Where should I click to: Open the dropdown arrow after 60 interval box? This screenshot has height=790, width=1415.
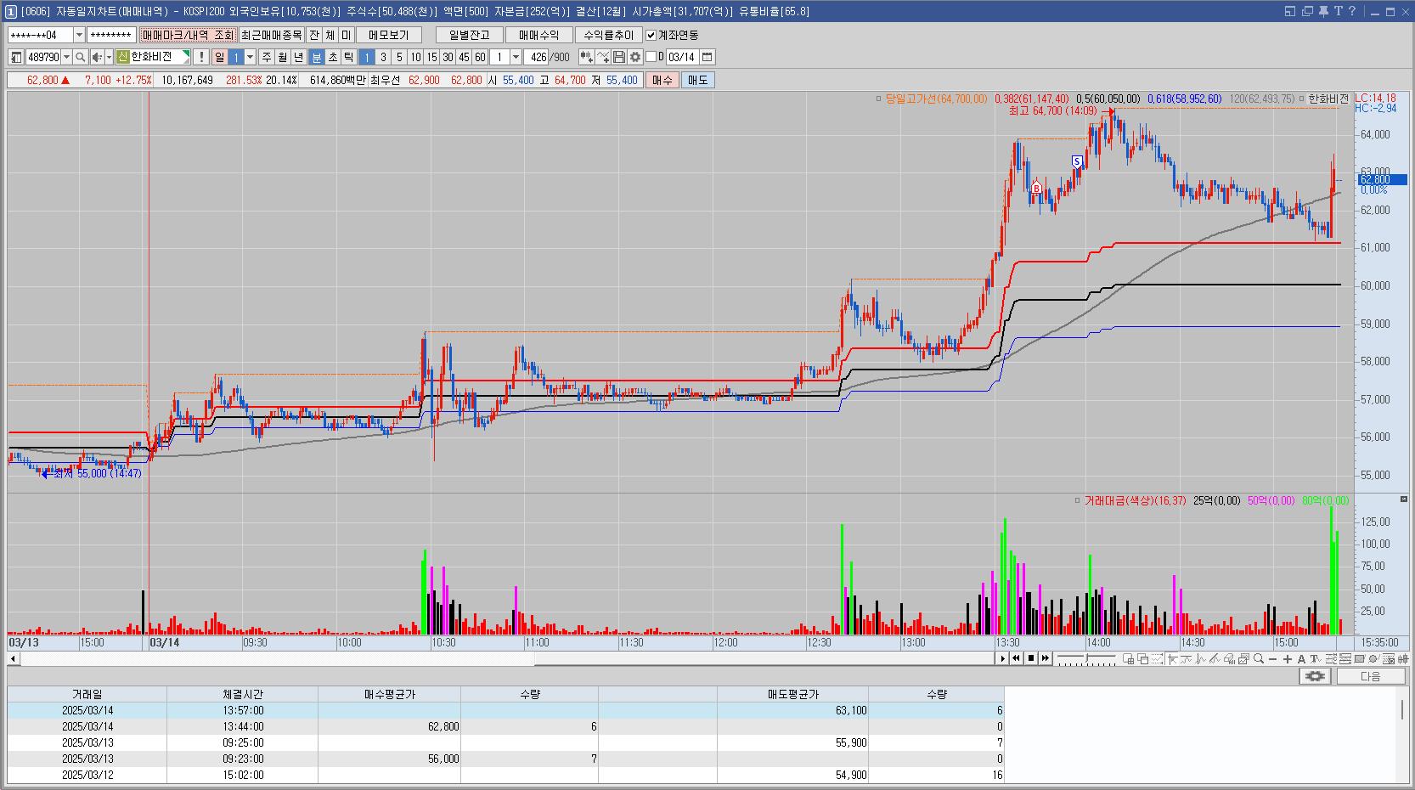516,57
